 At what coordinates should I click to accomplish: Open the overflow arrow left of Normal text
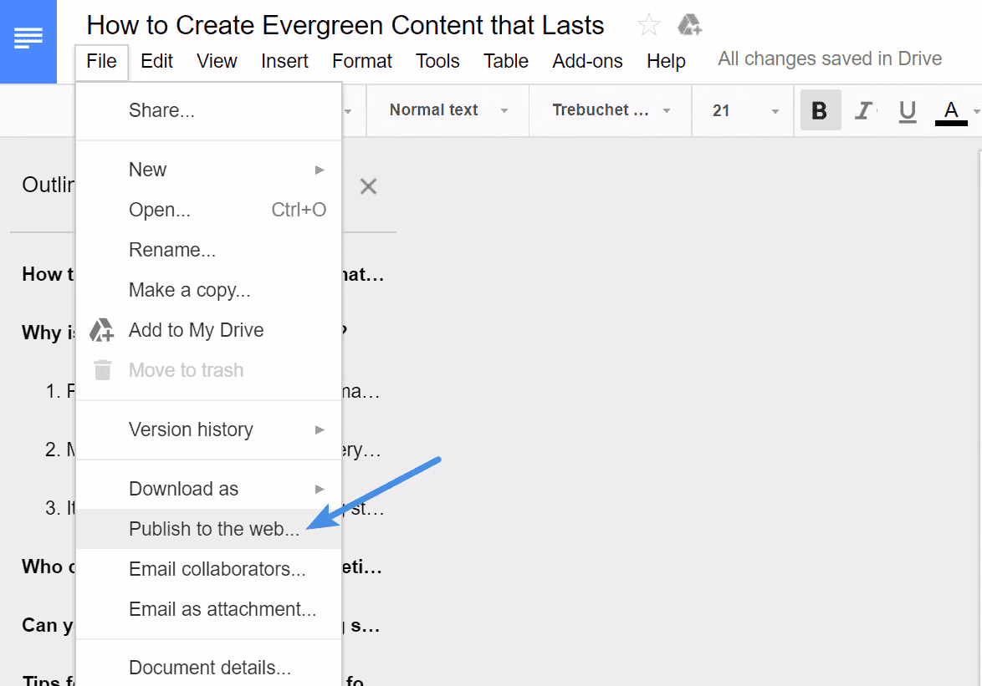click(348, 109)
